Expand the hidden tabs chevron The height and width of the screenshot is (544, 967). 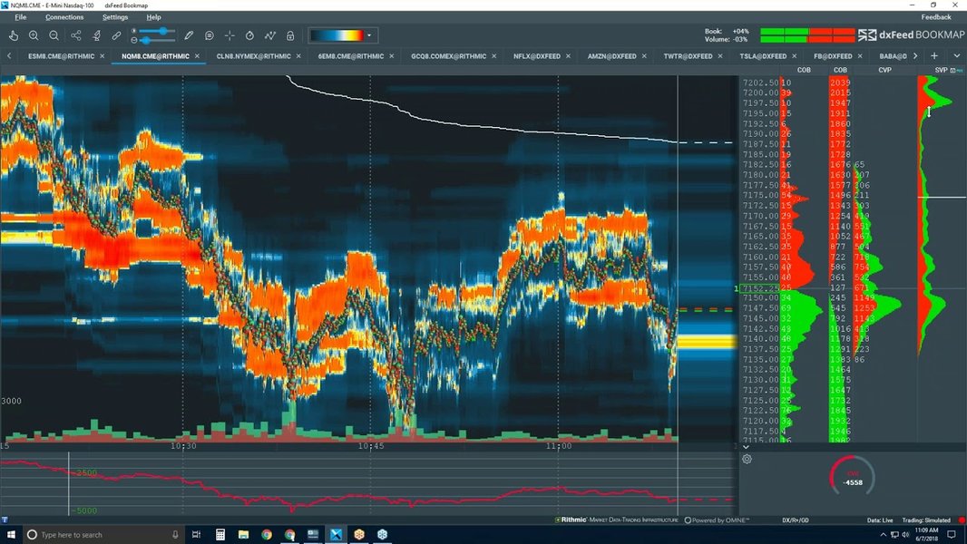pyautogui.click(x=957, y=55)
